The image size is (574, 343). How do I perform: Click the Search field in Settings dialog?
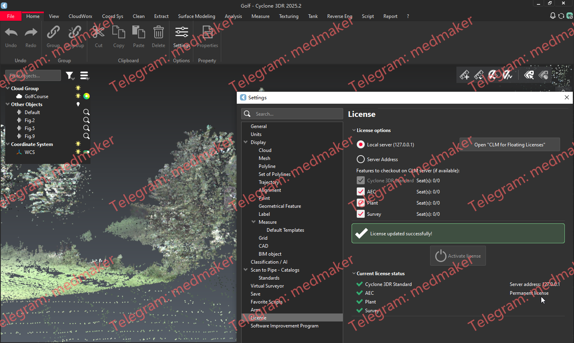tap(292, 114)
